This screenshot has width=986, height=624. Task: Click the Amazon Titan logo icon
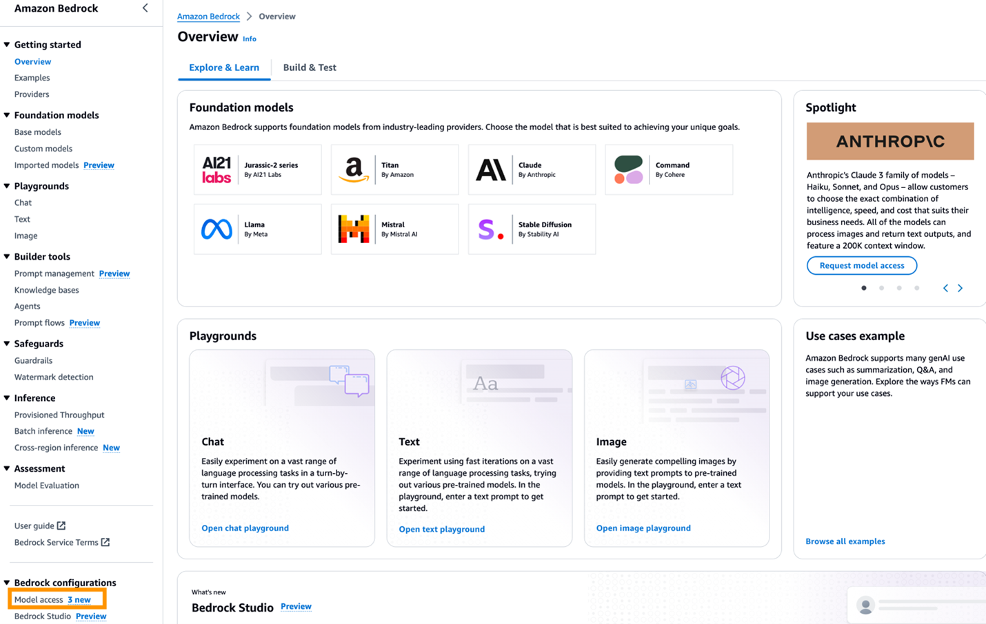click(x=354, y=169)
